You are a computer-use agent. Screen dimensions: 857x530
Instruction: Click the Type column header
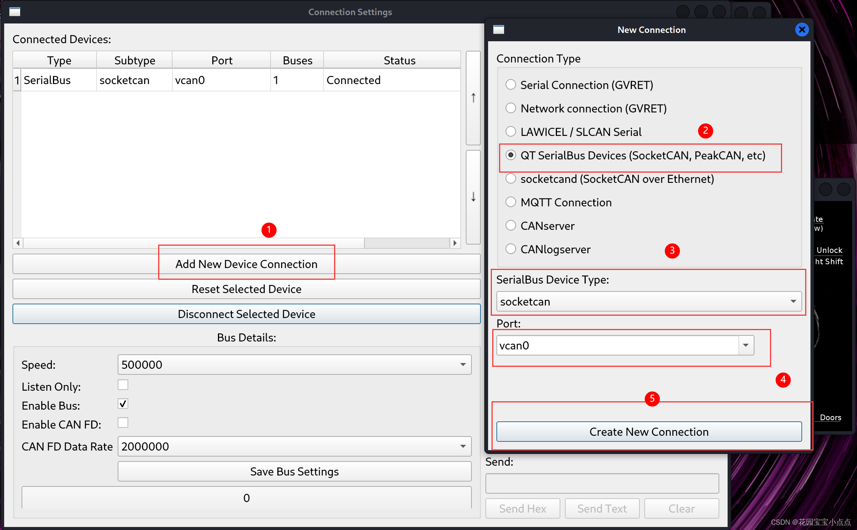[59, 60]
